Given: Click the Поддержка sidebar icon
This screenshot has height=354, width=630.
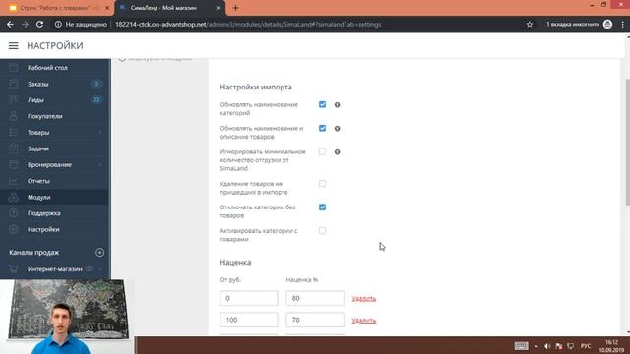Looking at the screenshot, I should tap(13, 213).
